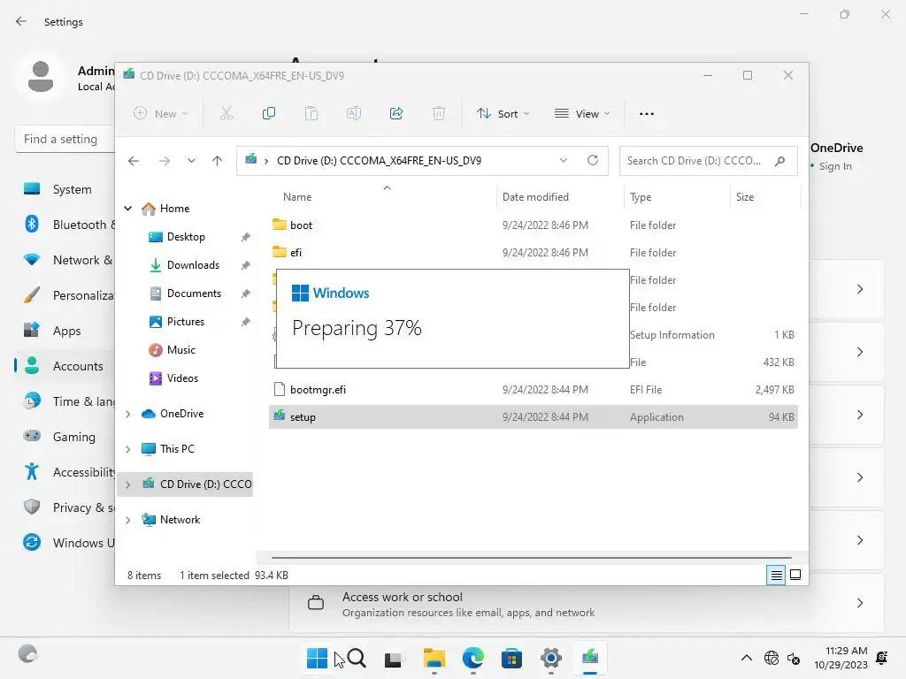Launch Microsoft Edge from taskbar
Image resolution: width=906 pixels, height=679 pixels.
(472, 658)
